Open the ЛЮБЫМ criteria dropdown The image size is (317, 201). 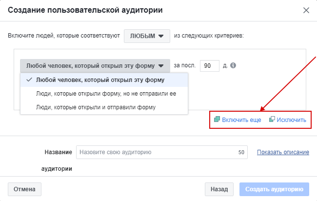[147, 36]
